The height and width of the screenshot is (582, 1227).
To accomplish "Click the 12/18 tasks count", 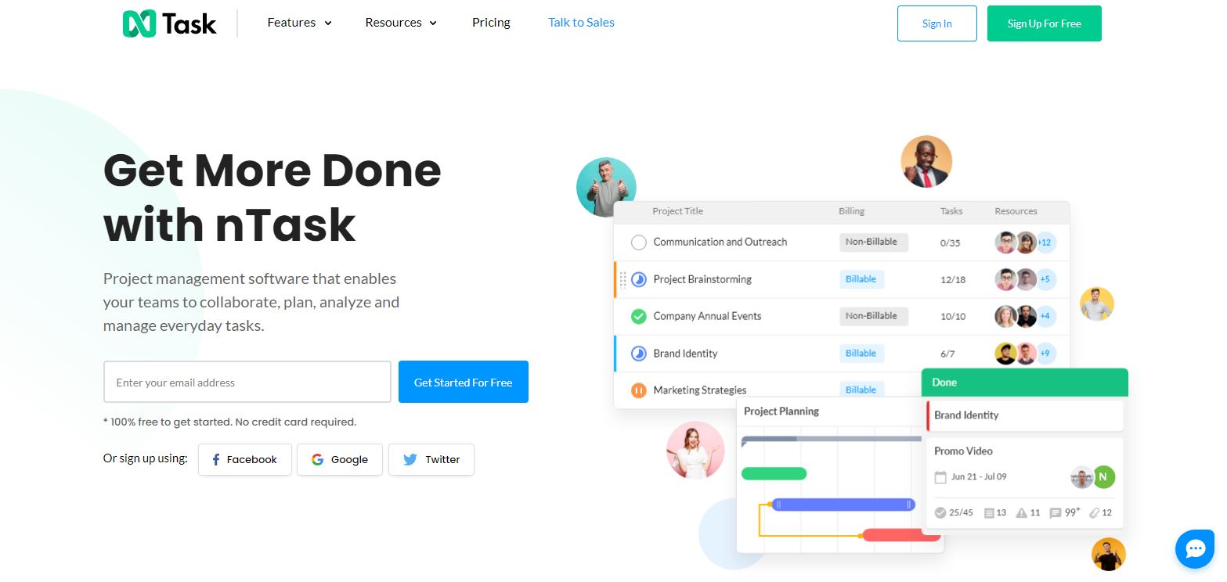I will coord(953,279).
